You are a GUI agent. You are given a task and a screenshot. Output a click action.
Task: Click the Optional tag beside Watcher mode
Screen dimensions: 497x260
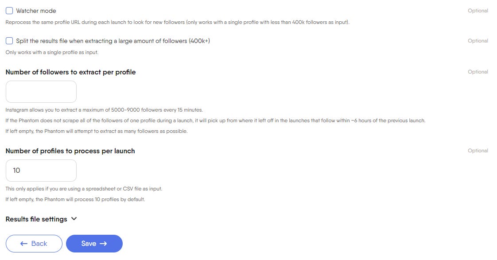click(x=478, y=11)
